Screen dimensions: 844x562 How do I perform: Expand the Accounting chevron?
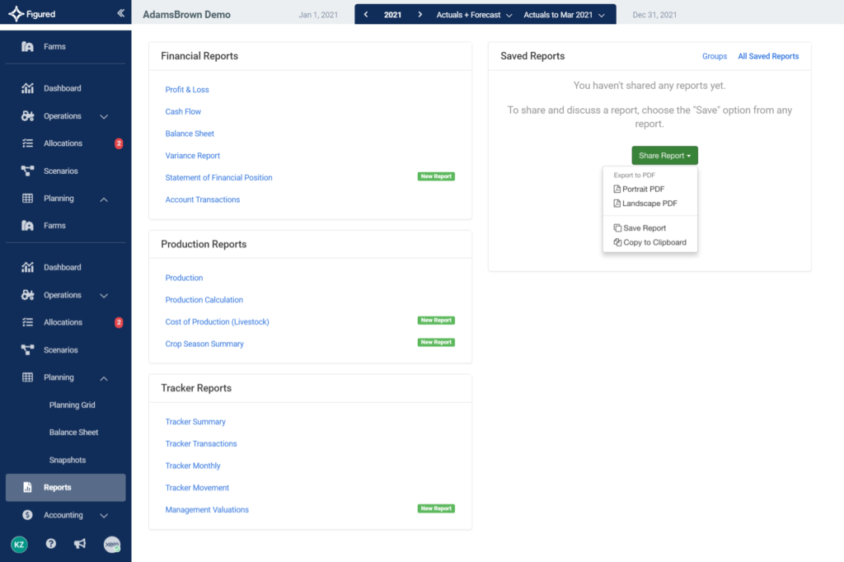tap(104, 516)
